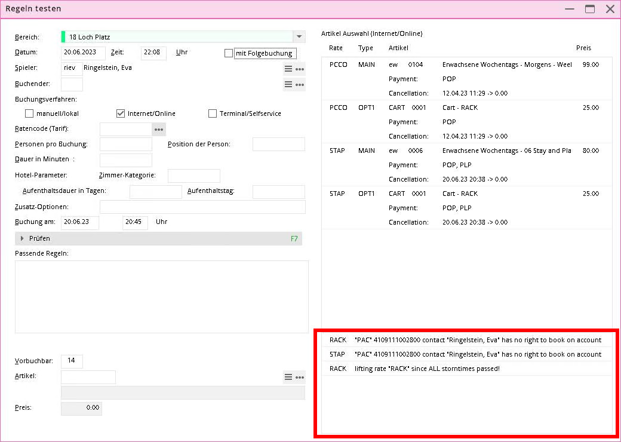Click the Rate column header

tap(336, 48)
